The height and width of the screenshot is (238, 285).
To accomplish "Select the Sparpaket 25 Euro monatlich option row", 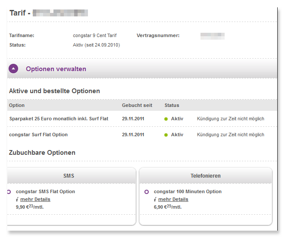I will (59, 119).
